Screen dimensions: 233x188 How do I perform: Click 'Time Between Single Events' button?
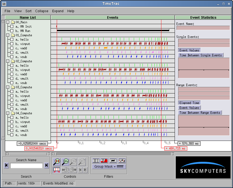pos(201,55)
